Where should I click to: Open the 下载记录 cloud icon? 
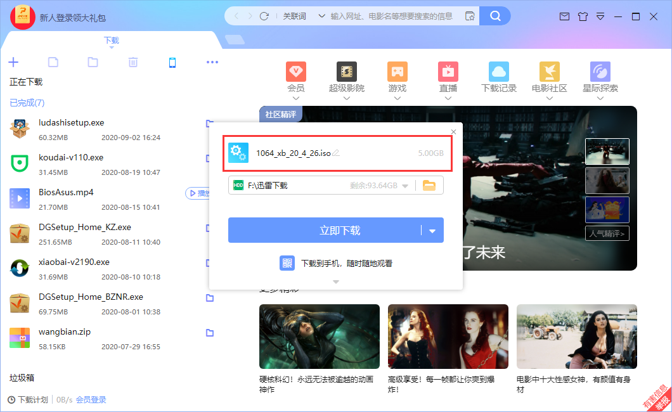(x=499, y=72)
